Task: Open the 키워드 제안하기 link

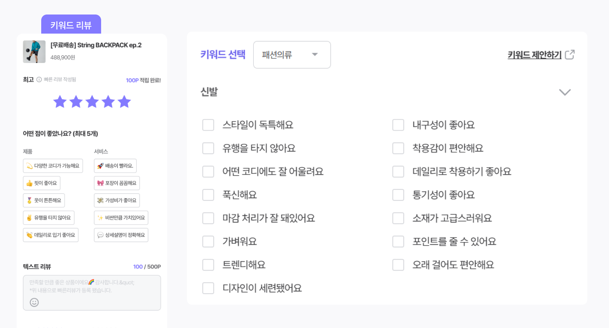Action: 534,55
